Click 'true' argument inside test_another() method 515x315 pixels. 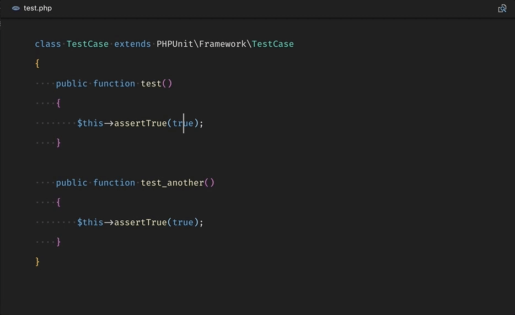183,222
